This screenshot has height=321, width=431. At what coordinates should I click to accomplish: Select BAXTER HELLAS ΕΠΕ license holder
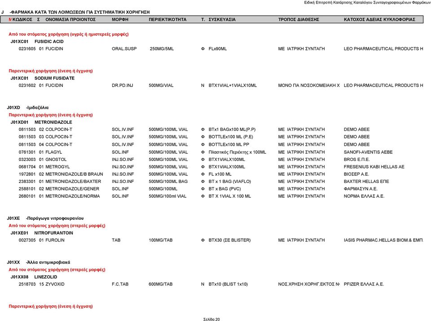366,182
